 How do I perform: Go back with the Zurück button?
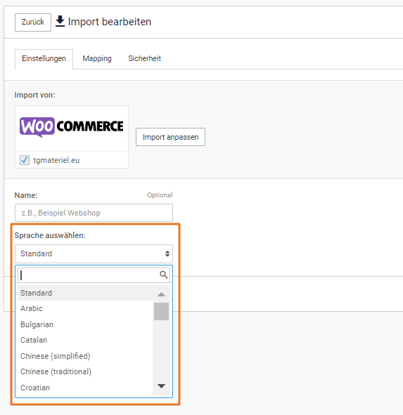coord(33,22)
